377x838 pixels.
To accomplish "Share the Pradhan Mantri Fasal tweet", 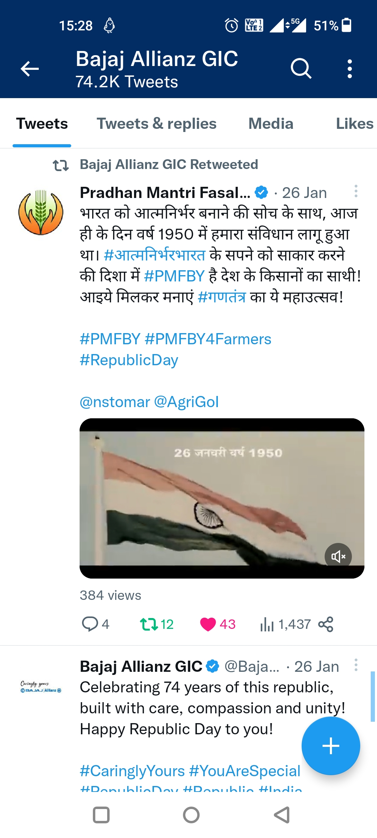I will click(326, 624).
